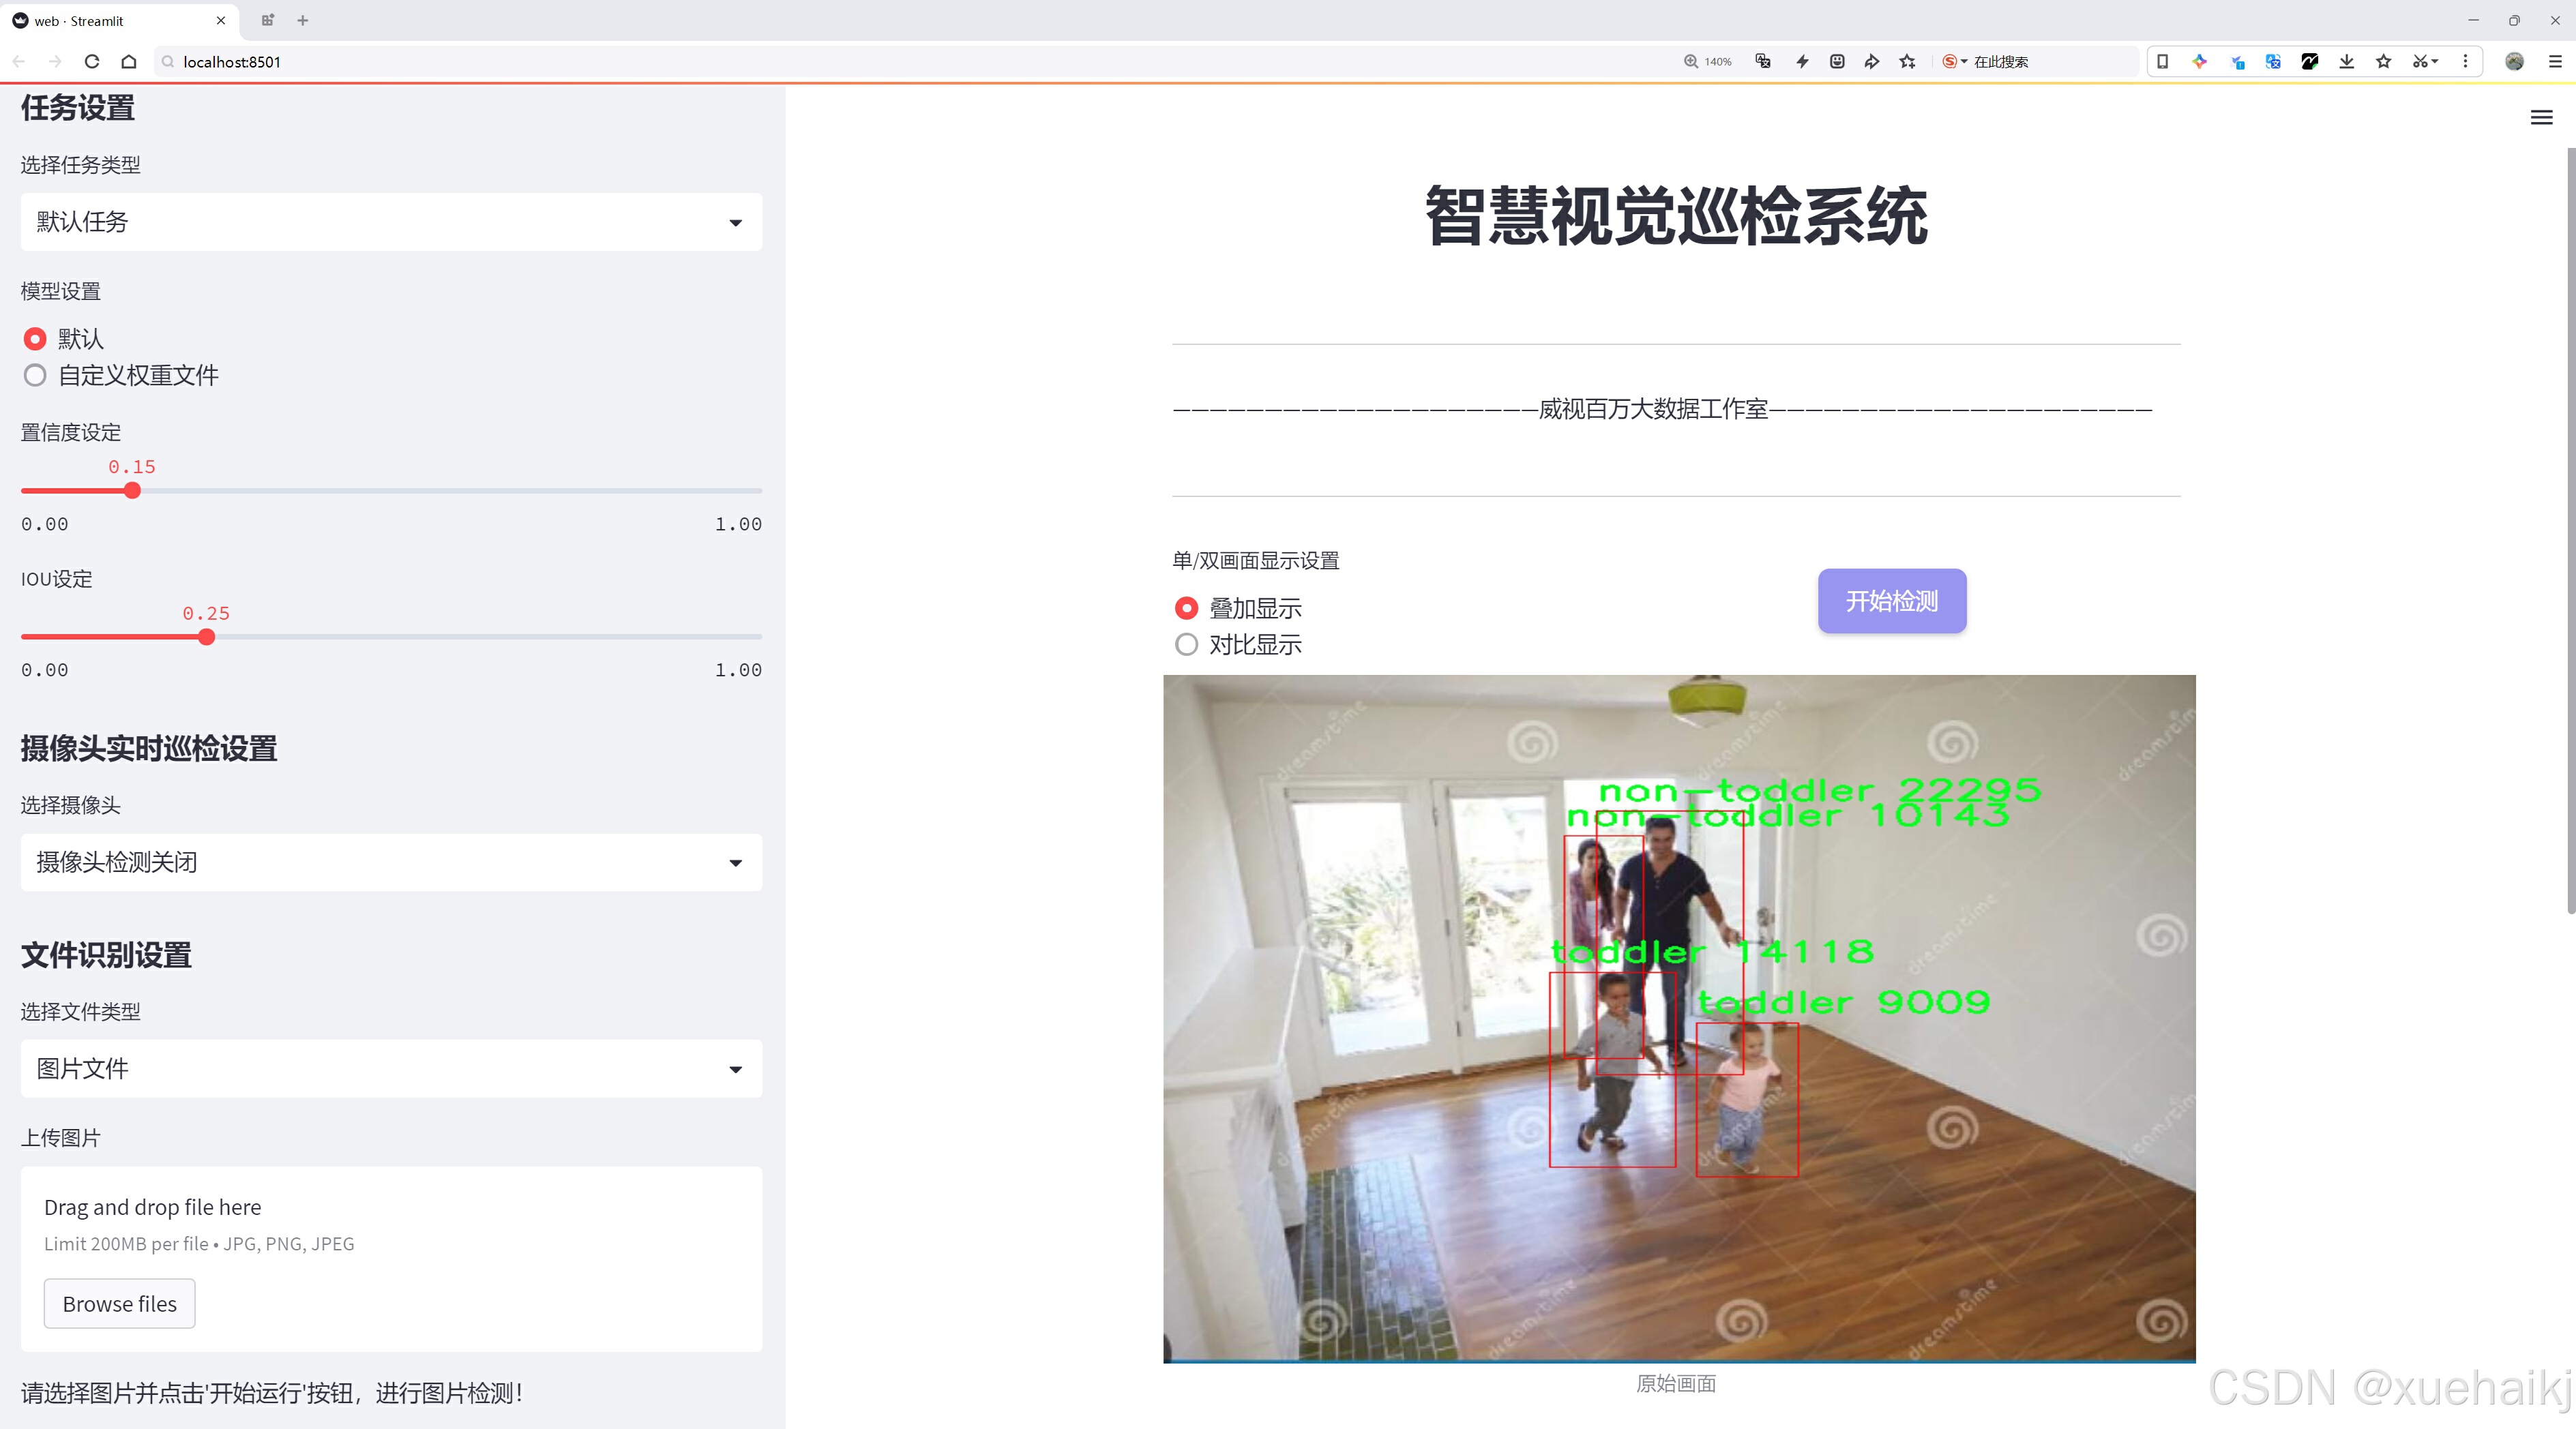Click the smiley face reader icon
The height and width of the screenshot is (1429, 2576).
(x=1837, y=61)
